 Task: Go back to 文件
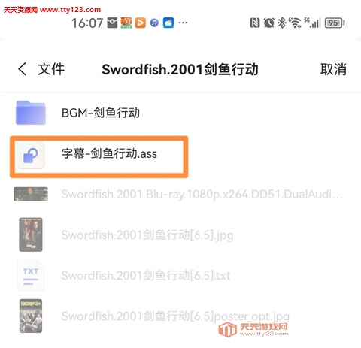click(x=51, y=69)
